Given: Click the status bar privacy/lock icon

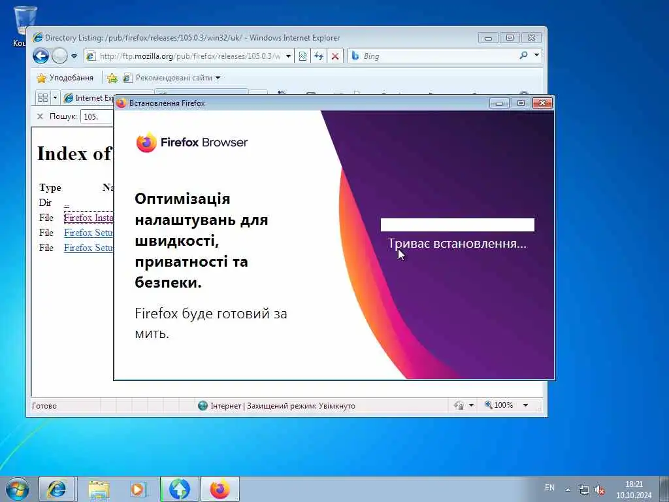Looking at the screenshot, I should point(459,405).
